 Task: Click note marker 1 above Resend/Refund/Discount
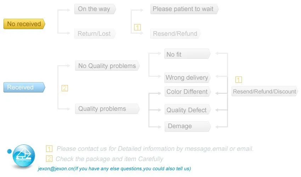pos(239,80)
